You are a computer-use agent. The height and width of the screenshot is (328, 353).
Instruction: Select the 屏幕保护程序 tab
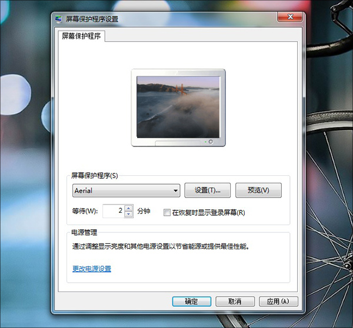[81, 36]
